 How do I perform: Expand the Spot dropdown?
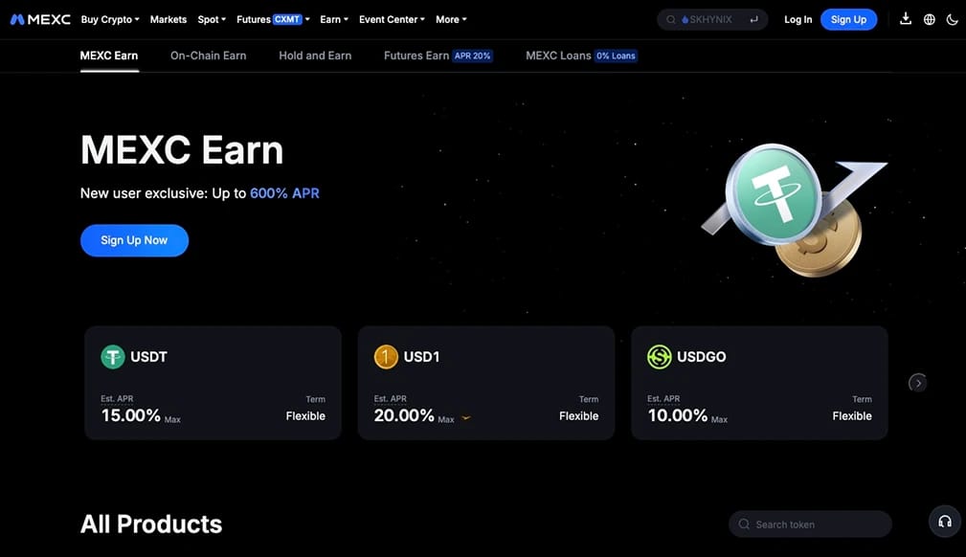212,20
